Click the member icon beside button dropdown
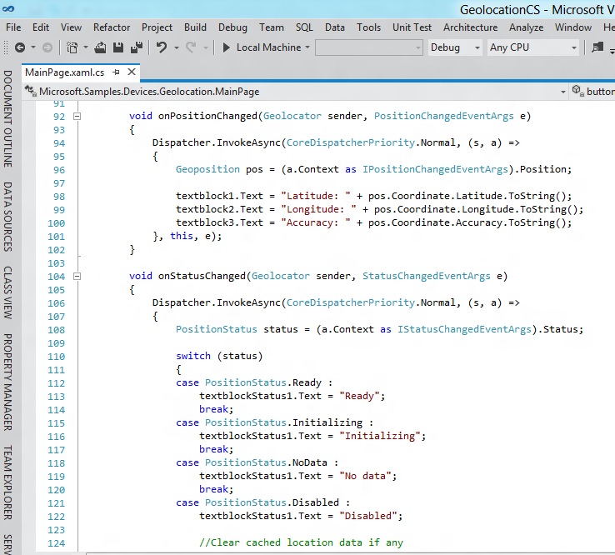 pyautogui.click(x=577, y=91)
